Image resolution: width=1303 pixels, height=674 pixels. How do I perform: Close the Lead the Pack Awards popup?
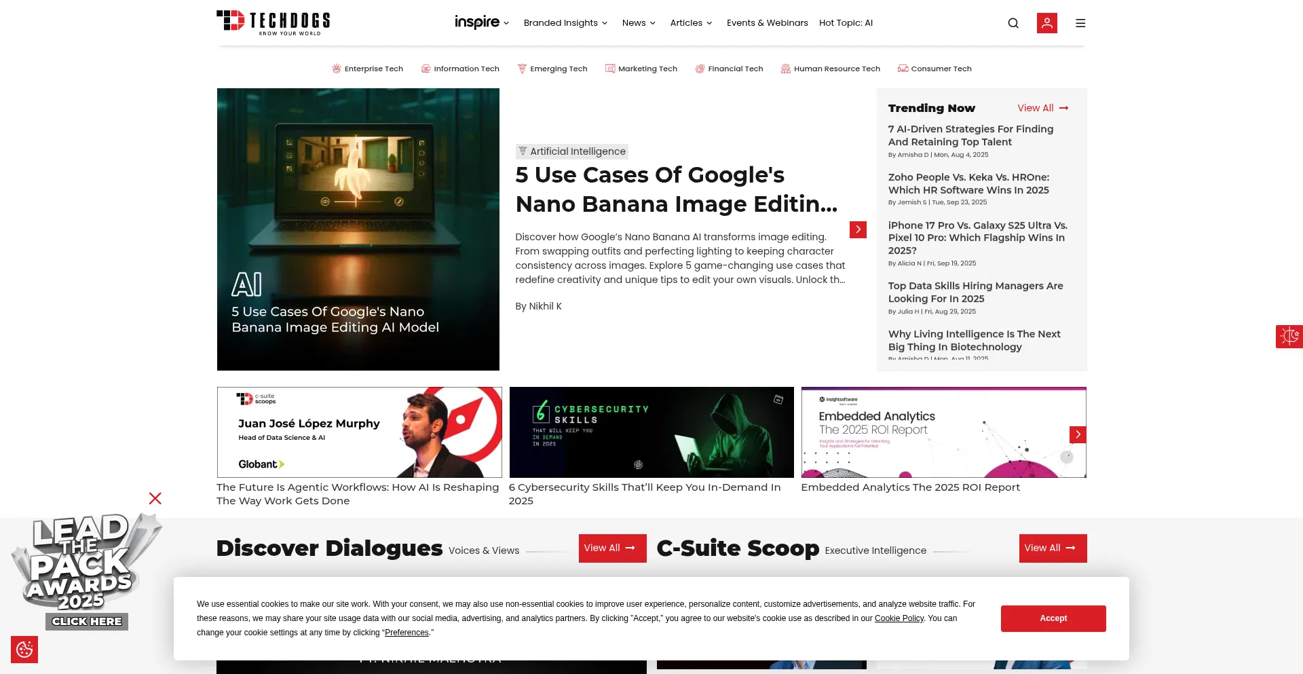[155, 499]
